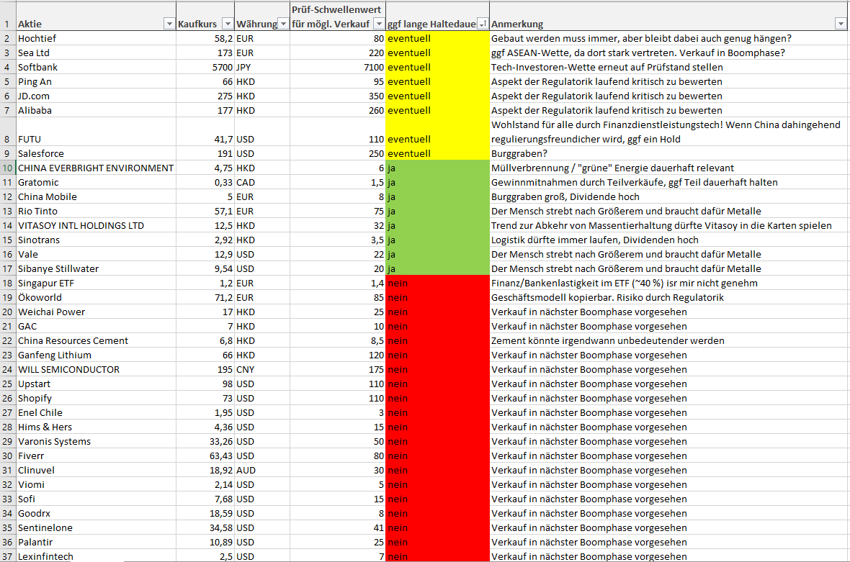The height and width of the screenshot is (562, 850).
Task: Select the Müllverbrennung remark cell
Action: click(x=668, y=168)
